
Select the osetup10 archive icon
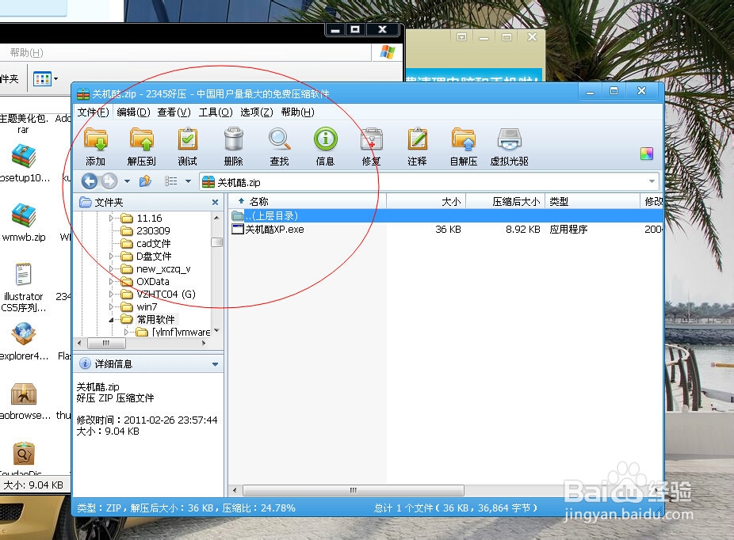click(x=24, y=163)
